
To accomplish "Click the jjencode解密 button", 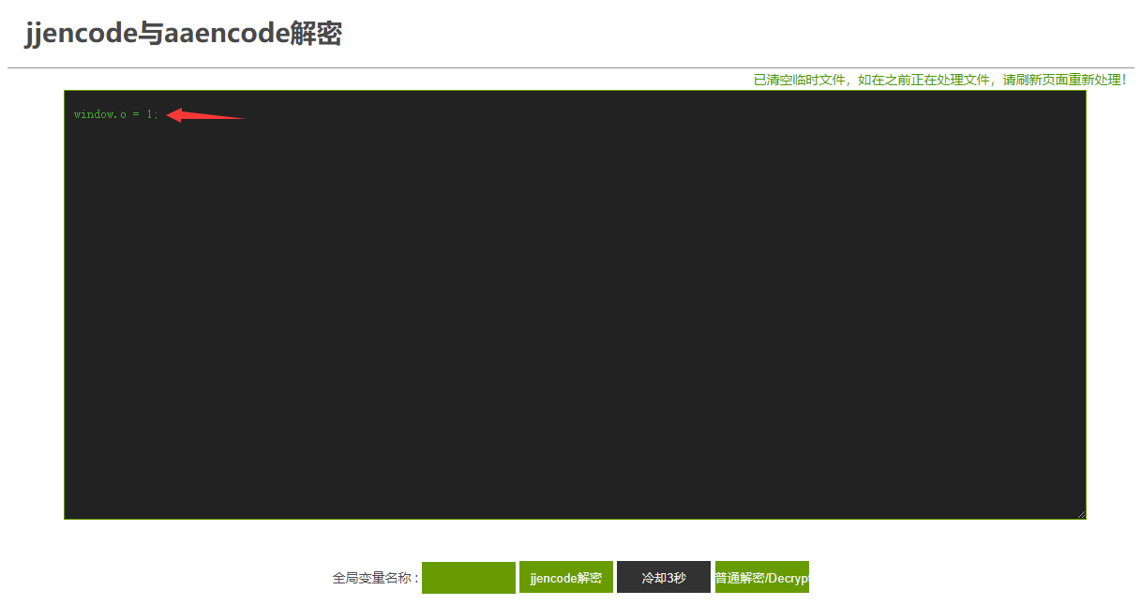I will click(565, 578).
